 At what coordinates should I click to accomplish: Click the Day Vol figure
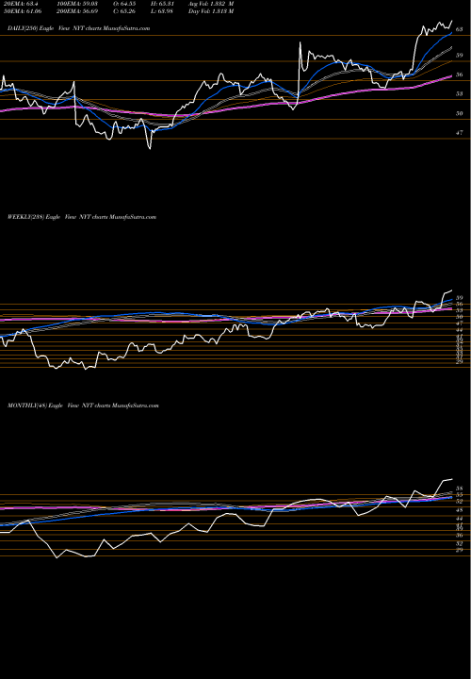click(x=211, y=11)
